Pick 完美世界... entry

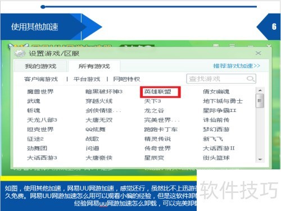coord(162,120)
